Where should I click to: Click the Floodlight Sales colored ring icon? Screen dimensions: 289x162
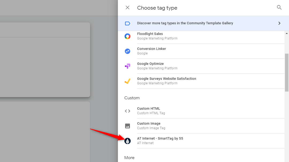click(x=128, y=36)
